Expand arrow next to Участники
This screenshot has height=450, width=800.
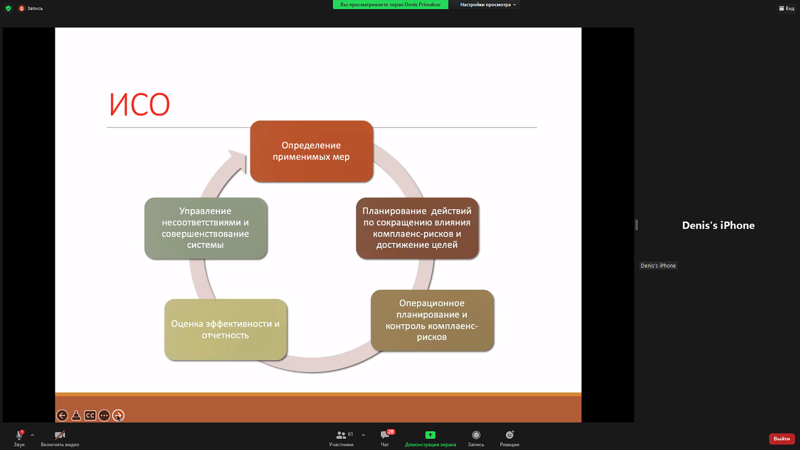click(x=363, y=435)
